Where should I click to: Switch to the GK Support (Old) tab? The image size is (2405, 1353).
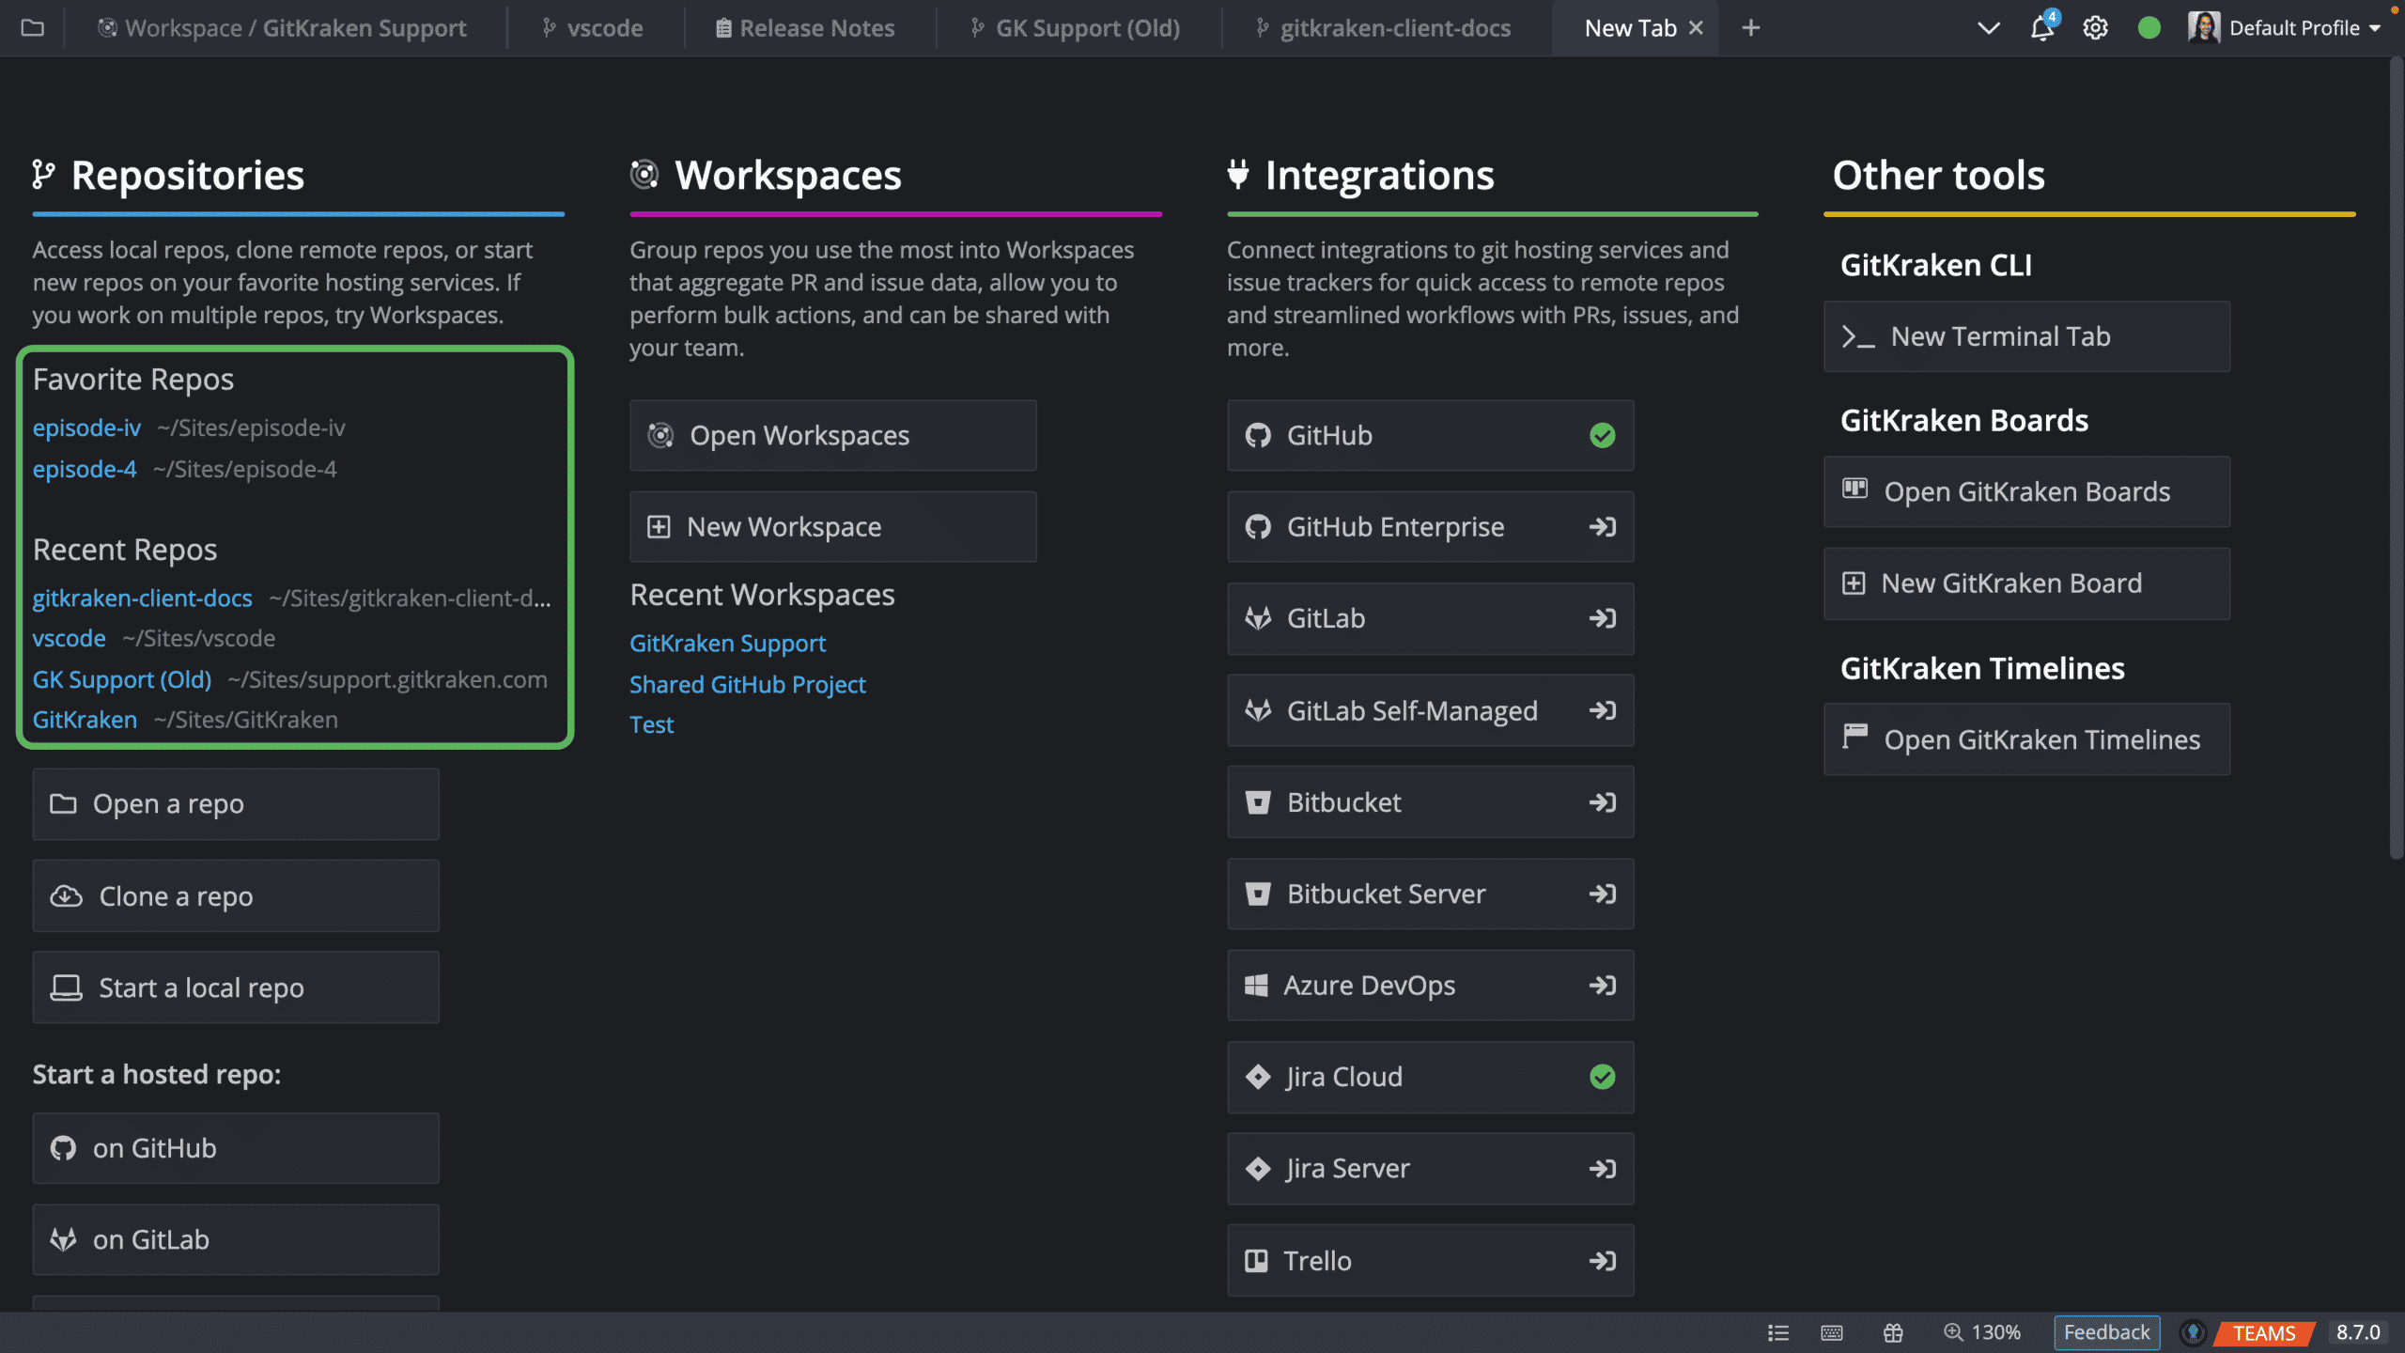click(1076, 28)
